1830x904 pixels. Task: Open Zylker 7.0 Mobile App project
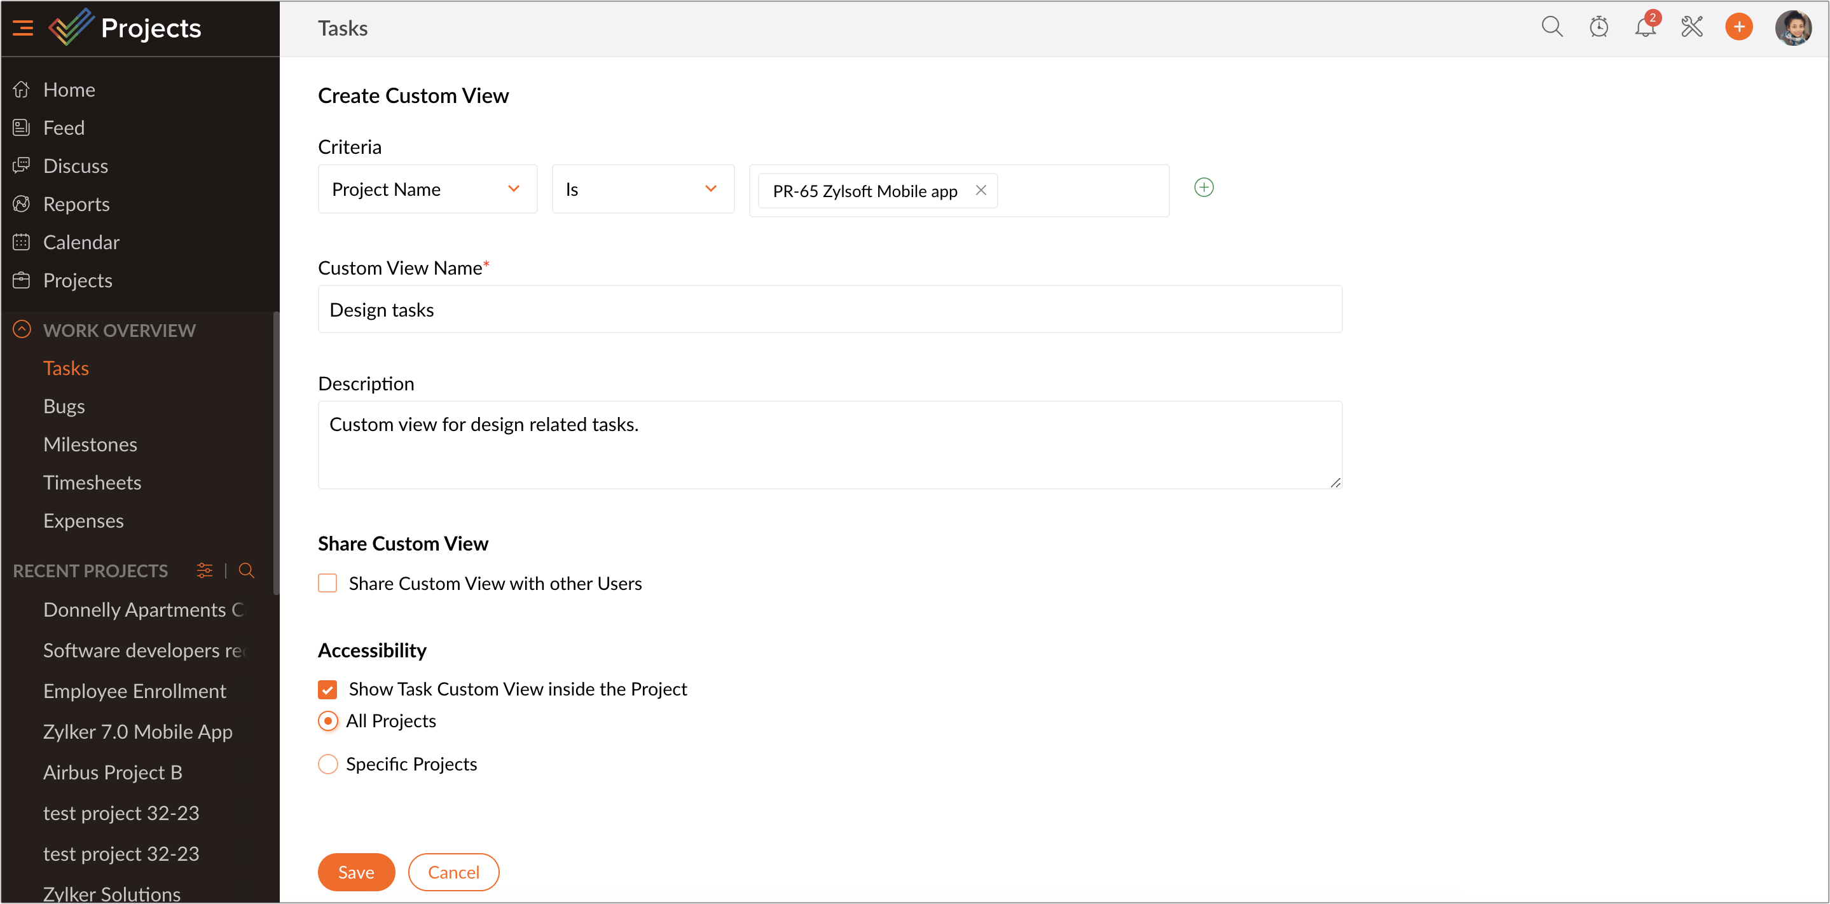click(138, 732)
